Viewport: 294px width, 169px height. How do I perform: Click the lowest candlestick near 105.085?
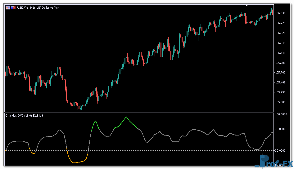coord(79,107)
